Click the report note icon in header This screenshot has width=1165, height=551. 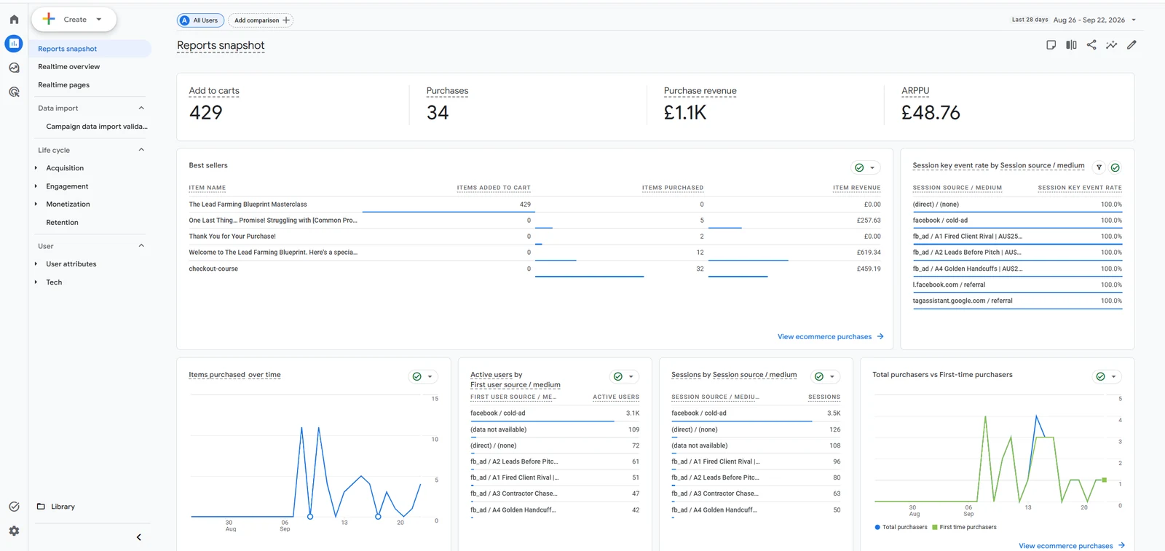1051,45
